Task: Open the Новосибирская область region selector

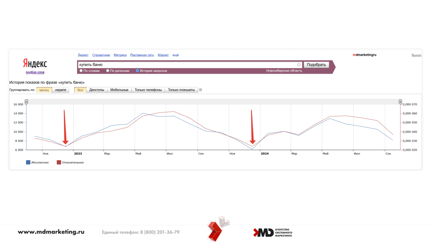Action: tap(284, 71)
